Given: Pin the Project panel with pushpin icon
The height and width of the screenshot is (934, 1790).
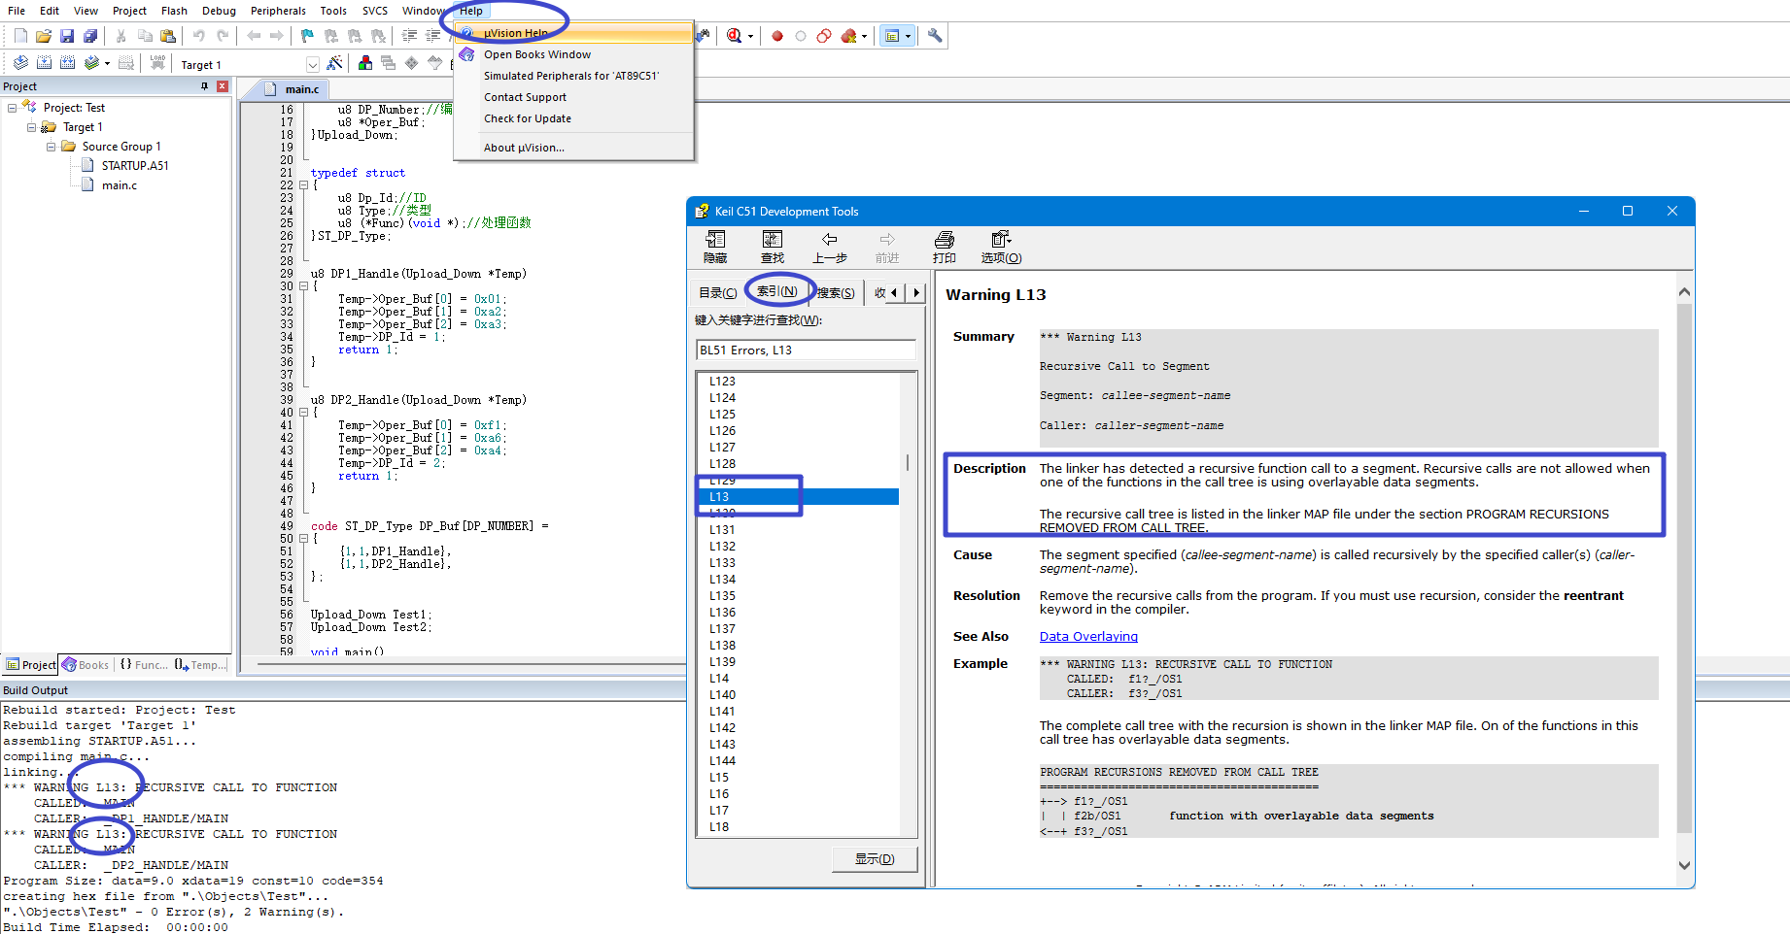Looking at the screenshot, I should (x=204, y=86).
